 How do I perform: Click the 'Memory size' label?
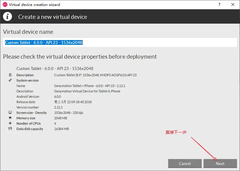coord(26,118)
